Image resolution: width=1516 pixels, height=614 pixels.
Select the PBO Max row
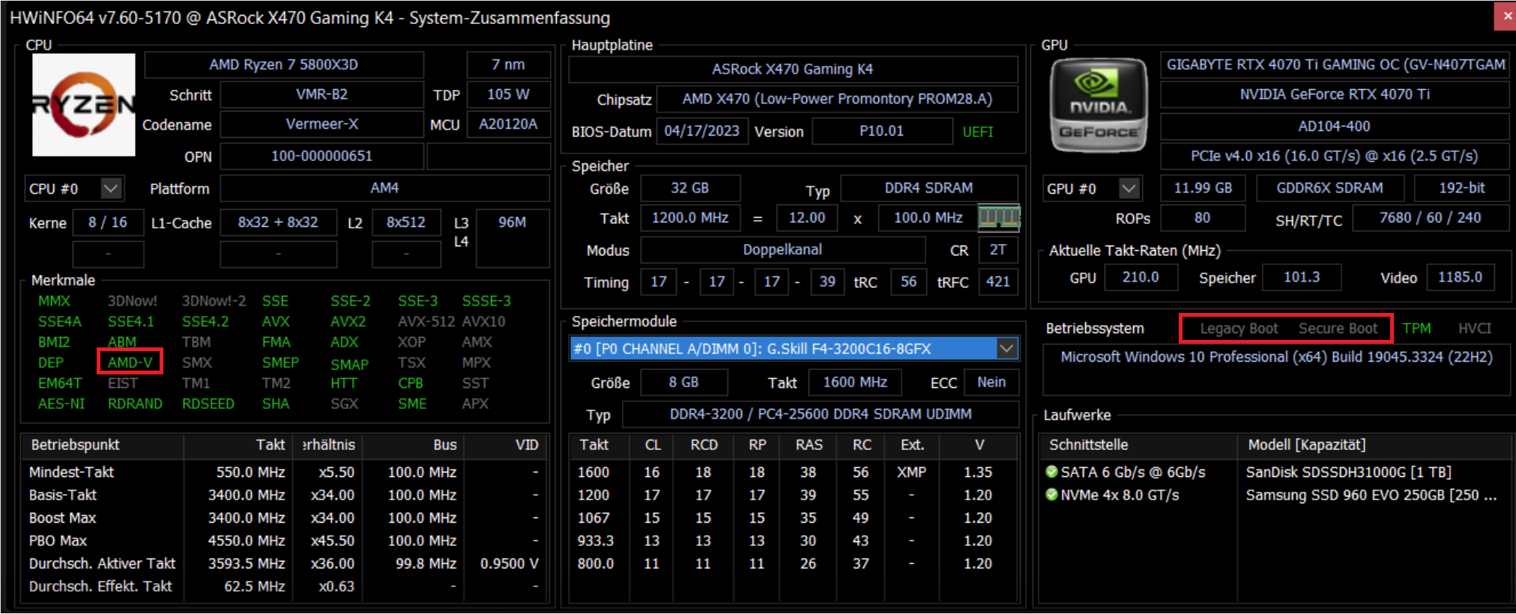coord(285,541)
